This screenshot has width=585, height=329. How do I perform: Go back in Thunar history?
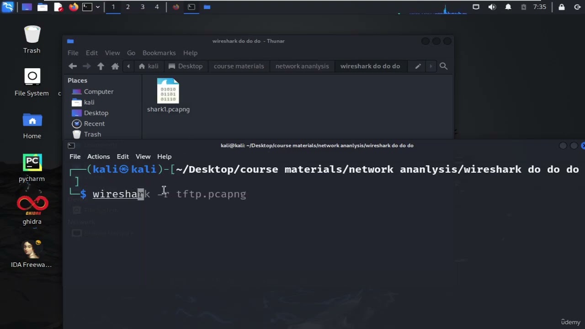[73, 66]
